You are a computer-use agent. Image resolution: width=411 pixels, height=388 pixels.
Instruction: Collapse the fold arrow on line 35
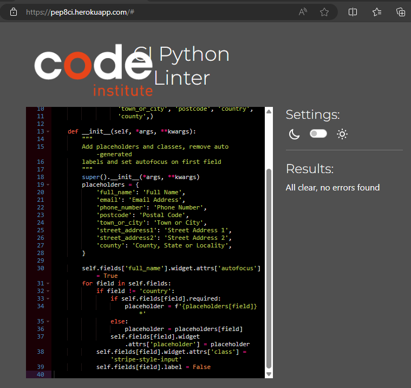click(48, 322)
